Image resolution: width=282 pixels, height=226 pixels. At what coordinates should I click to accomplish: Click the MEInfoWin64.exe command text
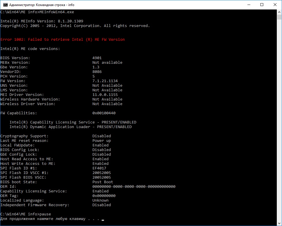(57, 12)
